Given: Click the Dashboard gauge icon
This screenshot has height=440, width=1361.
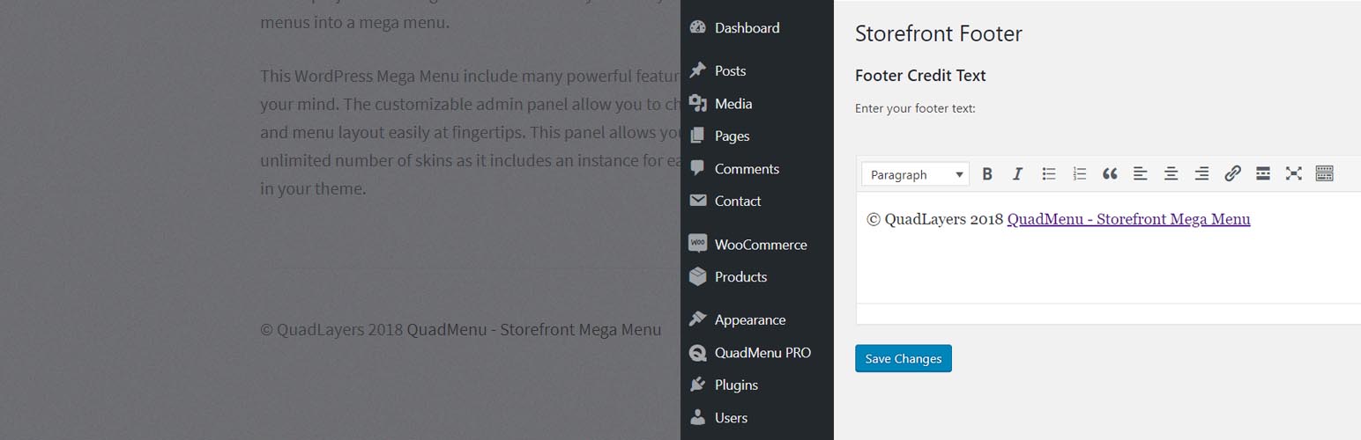Looking at the screenshot, I should 698,27.
